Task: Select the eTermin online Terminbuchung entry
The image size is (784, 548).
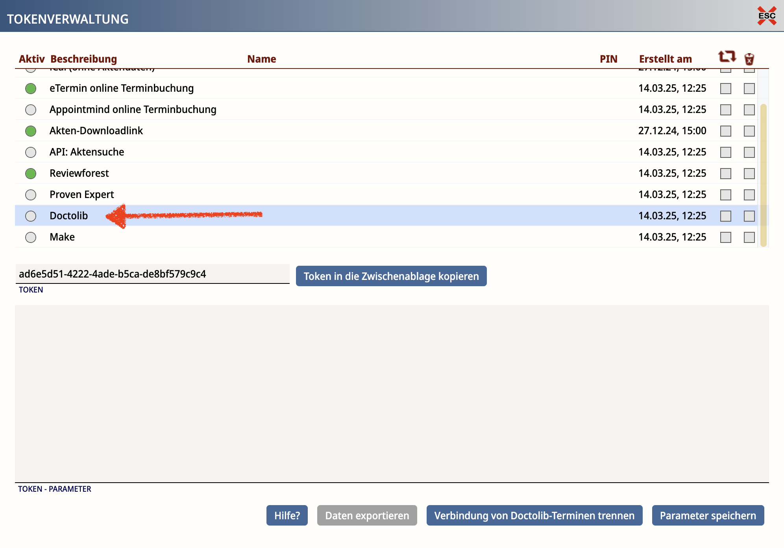Action: (x=122, y=88)
